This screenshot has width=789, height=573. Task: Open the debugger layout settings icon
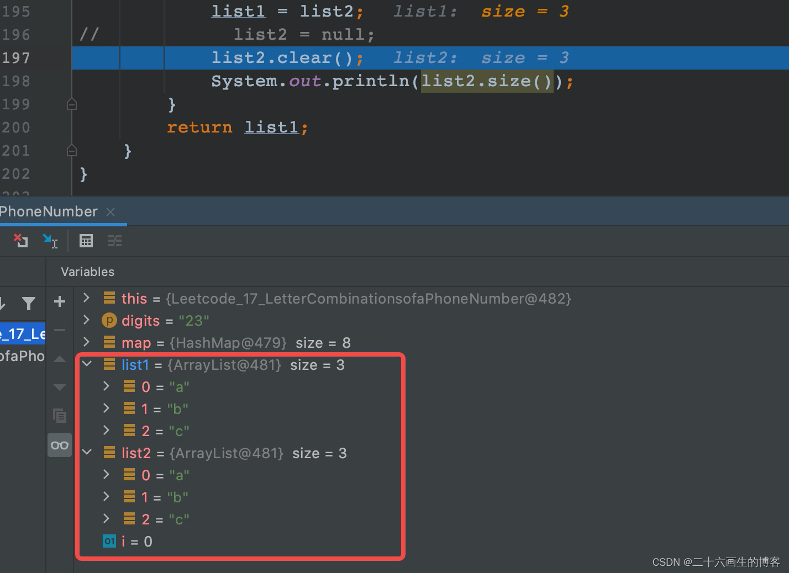click(115, 241)
